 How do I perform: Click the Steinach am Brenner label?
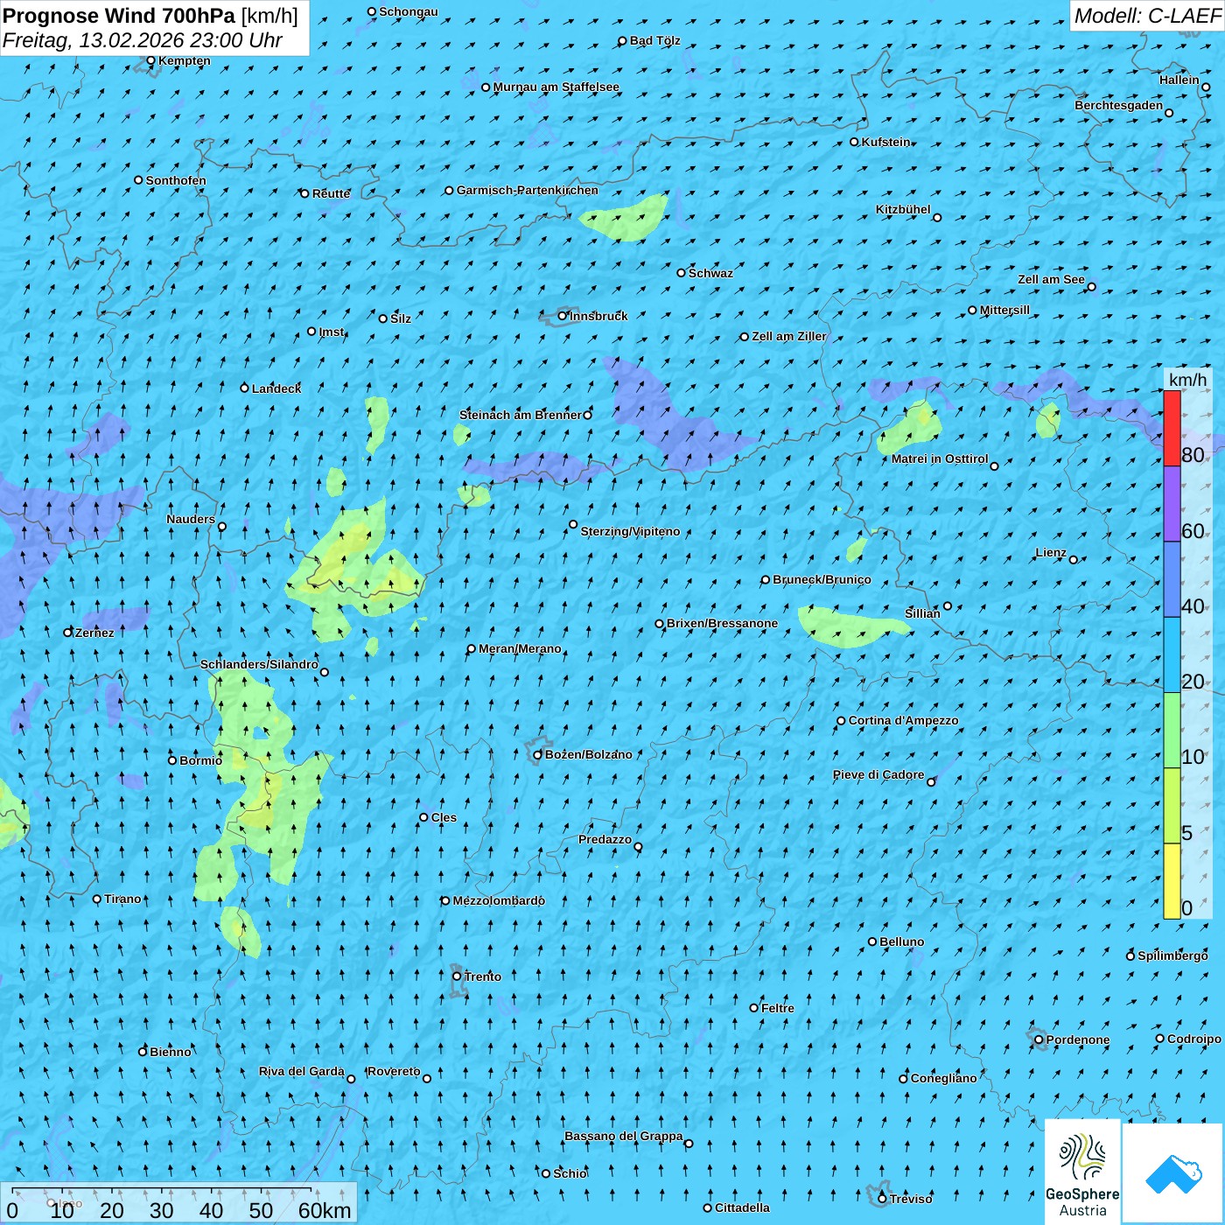coord(520,415)
